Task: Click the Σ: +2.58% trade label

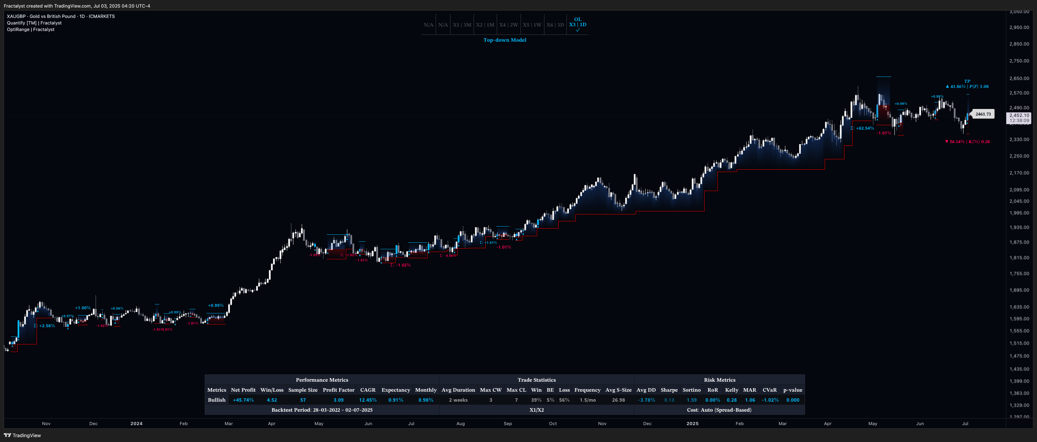Action: 44,326
